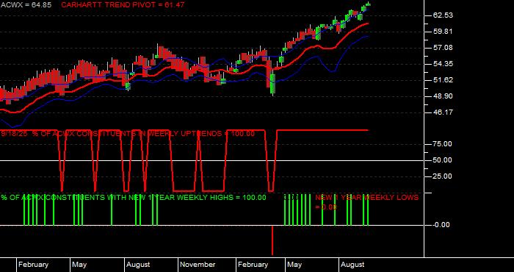
Task: Select the first August timeline marker
Action: coord(138,265)
